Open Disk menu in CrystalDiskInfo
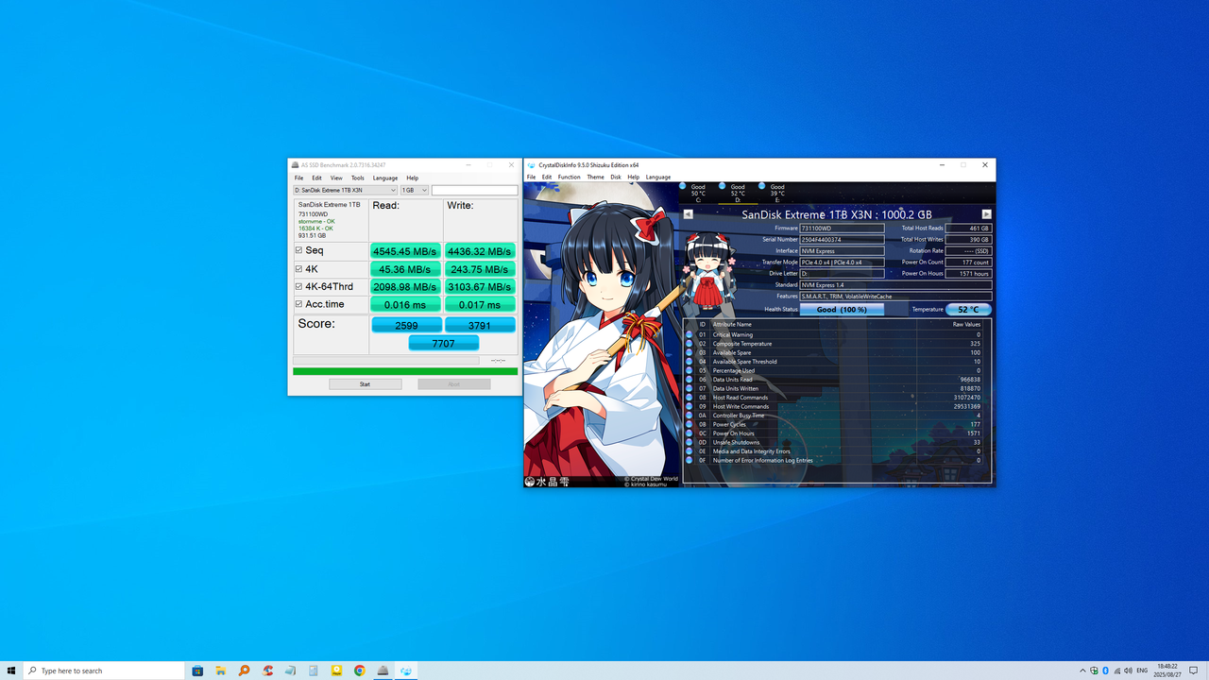This screenshot has height=680, width=1209. (x=616, y=177)
